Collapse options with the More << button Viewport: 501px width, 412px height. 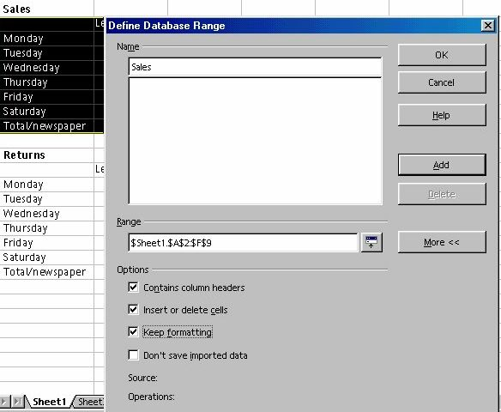point(442,242)
